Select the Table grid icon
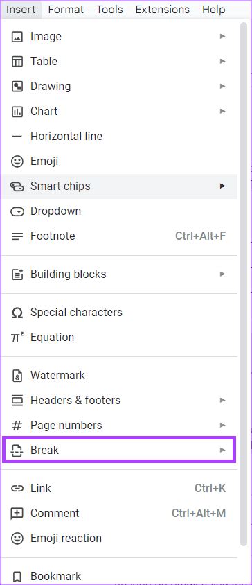 tap(17, 62)
